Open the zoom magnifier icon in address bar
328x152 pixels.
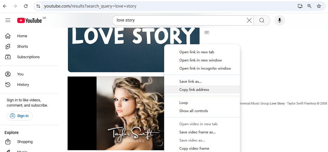pyautogui.click(x=310, y=6)
